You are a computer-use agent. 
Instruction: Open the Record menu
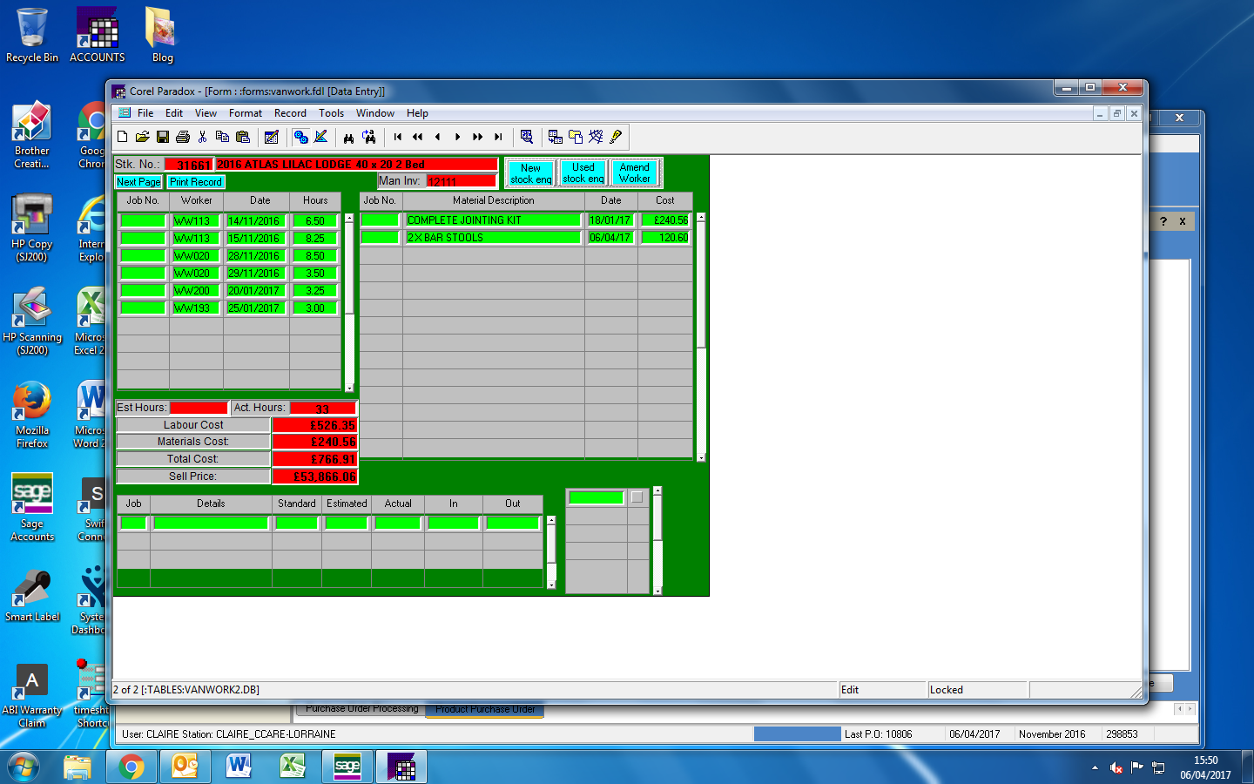(x=290, y=113)
